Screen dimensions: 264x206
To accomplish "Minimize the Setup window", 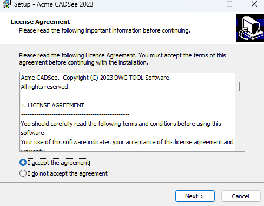I will coord(205,4).
